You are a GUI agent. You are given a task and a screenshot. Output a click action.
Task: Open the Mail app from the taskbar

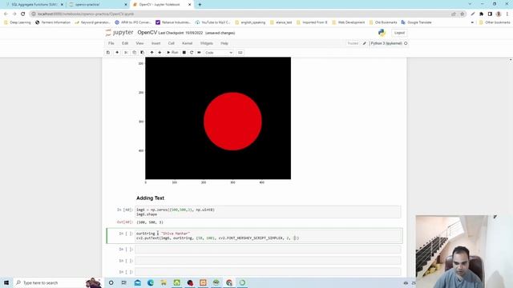click(137, 282)
